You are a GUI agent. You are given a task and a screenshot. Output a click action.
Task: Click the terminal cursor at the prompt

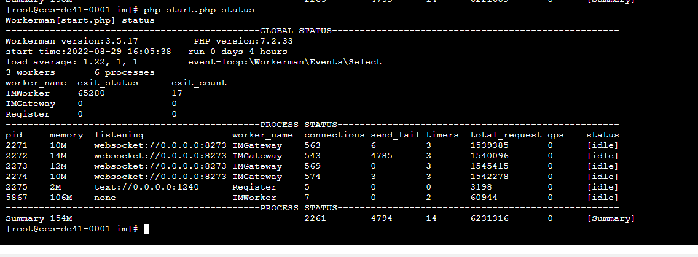[x=146, y=229]
